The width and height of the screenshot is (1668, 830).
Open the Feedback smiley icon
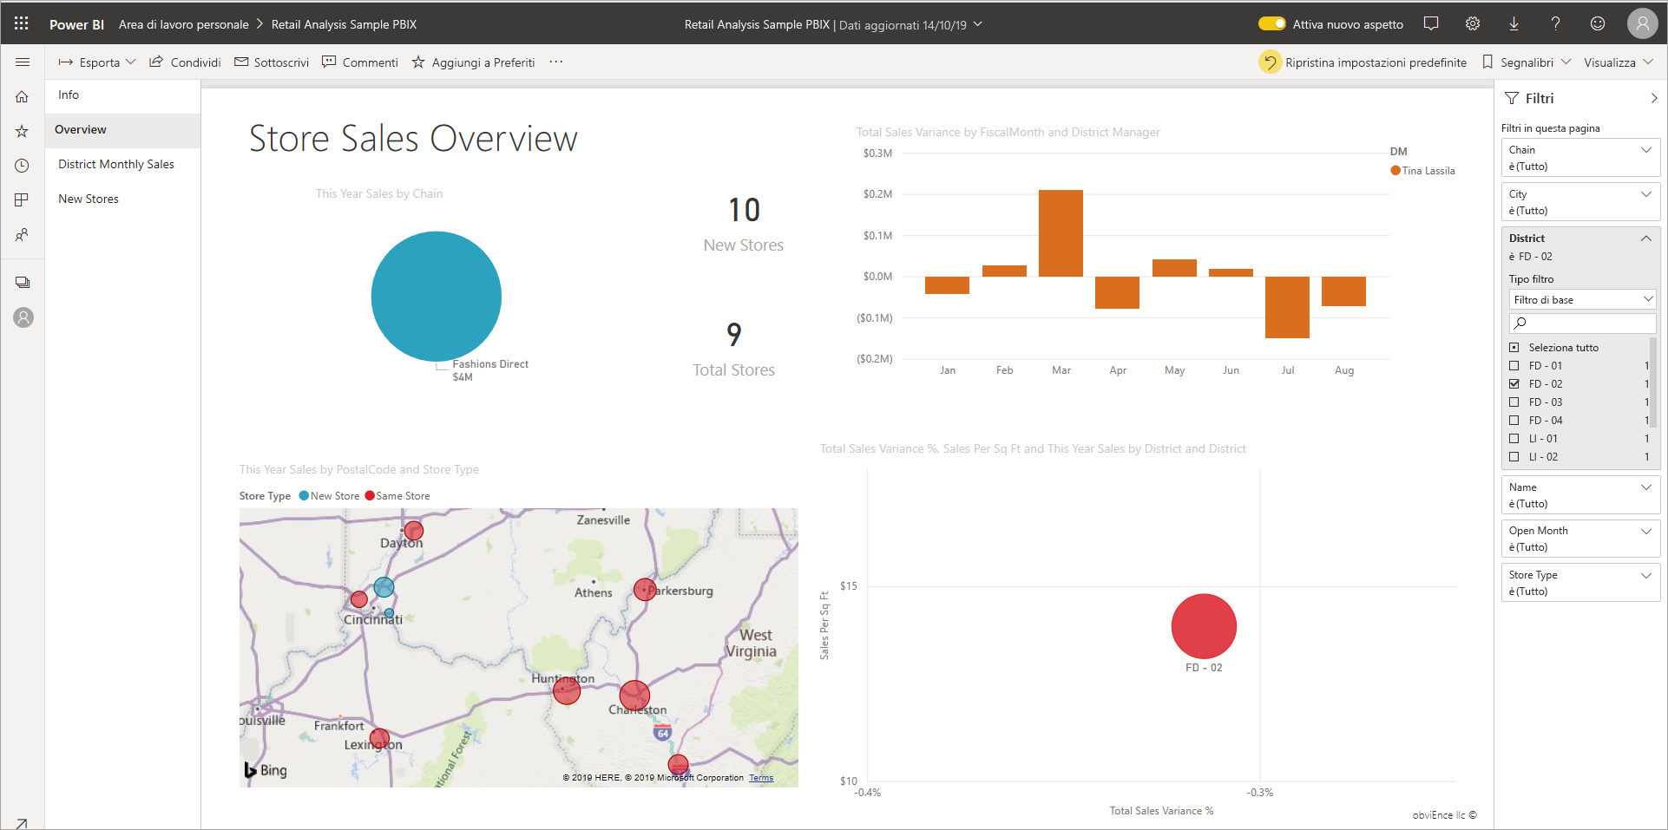[x=1597, y=23]
